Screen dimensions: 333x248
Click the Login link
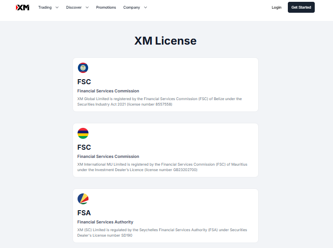point(276,7)
